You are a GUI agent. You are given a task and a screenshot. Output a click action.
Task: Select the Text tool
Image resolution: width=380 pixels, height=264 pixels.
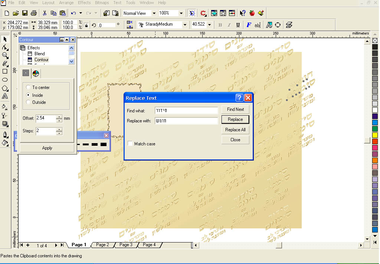pyautogui.click(x=5, y=96)
